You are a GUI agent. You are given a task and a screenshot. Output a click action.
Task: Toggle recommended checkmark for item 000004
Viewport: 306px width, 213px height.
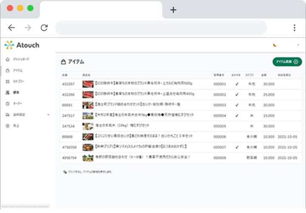coord(237,115)
